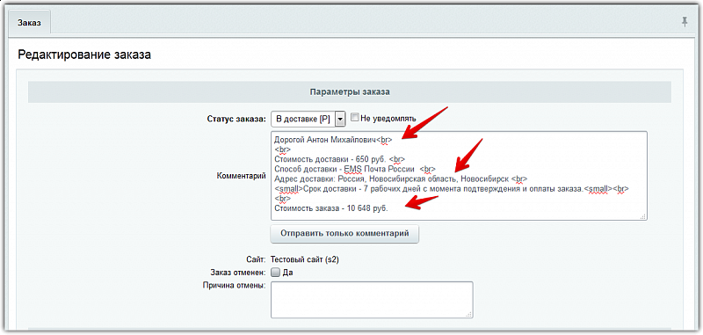Focus the Причина отмены text area
Screen dimensions: 703x335
pyautogui.click(x=372, y=300)
